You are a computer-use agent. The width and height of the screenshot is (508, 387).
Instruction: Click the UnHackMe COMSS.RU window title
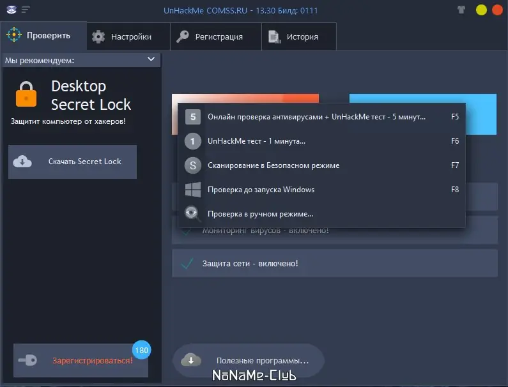[x=240, y=11]
